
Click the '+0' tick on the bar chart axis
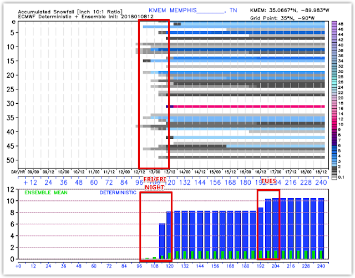(18, 266)
